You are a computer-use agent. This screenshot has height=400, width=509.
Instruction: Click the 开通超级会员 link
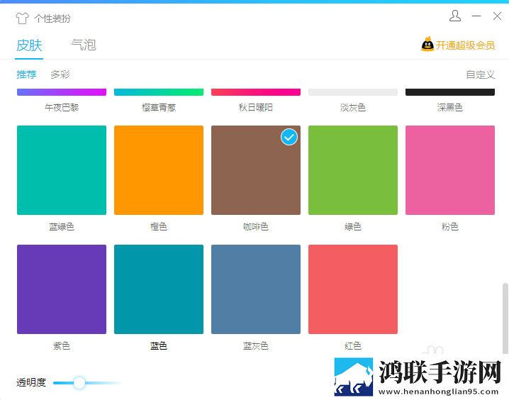(x=465, y=45)
